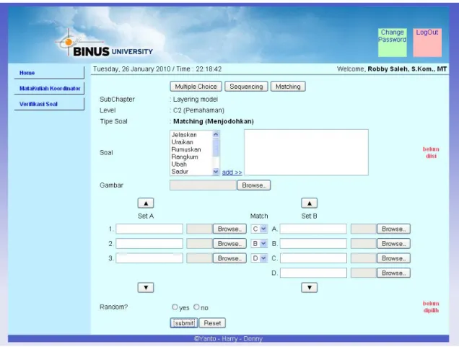Switch to Sequencing question type
This screenshot has width=459, height=347.
tap(246, 87)
